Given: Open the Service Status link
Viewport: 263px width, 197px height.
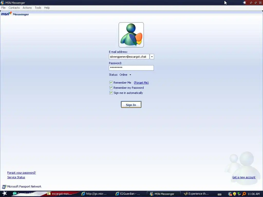Looking at the screenshot, I should tap(16, 177).
